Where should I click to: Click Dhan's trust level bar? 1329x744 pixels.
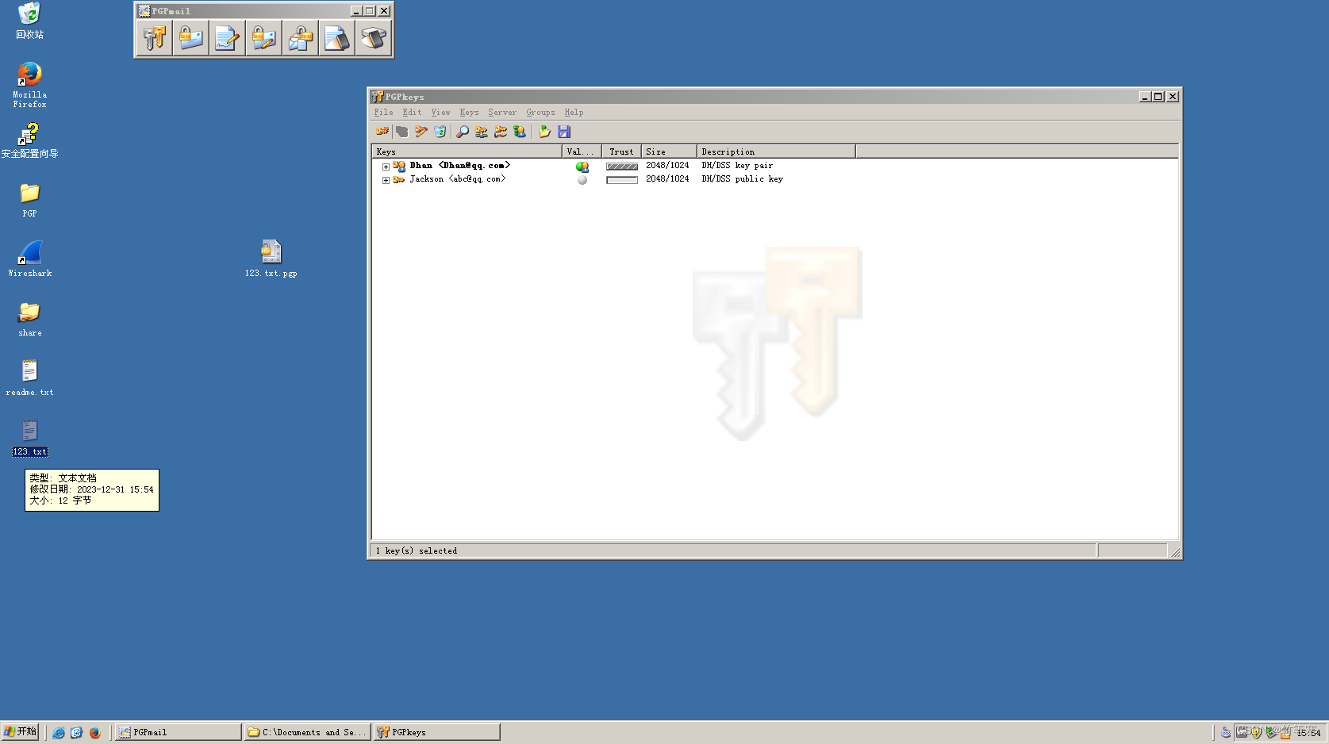(622, 167)
